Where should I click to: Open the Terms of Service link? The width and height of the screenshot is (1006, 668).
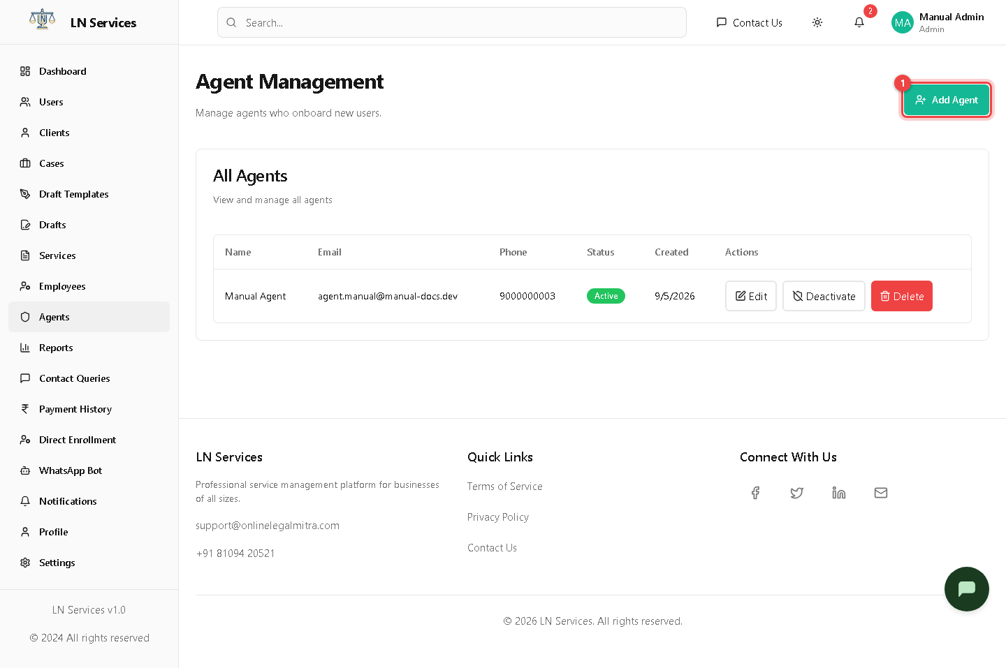click(x=505, y=487)
